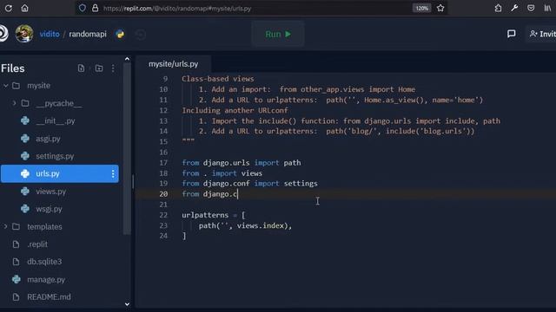Viewport: 556px width, 312px height.
Task: Open vidito user avatar
Action: point(24,34)
